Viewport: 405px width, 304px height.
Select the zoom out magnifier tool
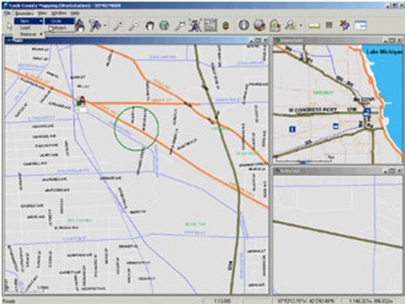click(x=134, y=25)
